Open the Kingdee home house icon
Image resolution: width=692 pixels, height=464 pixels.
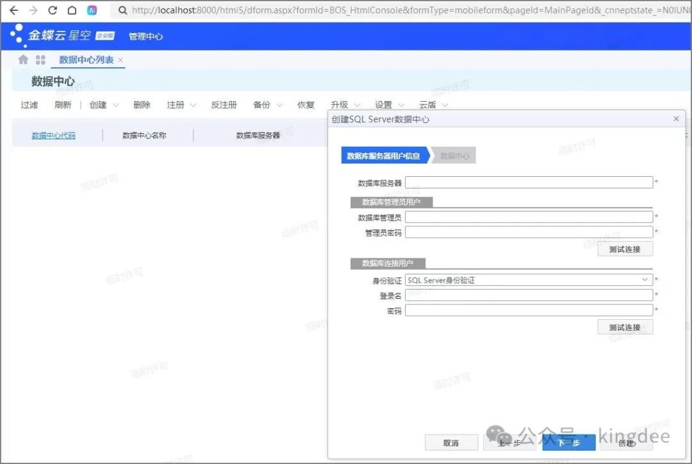click(x=24, y=60)
